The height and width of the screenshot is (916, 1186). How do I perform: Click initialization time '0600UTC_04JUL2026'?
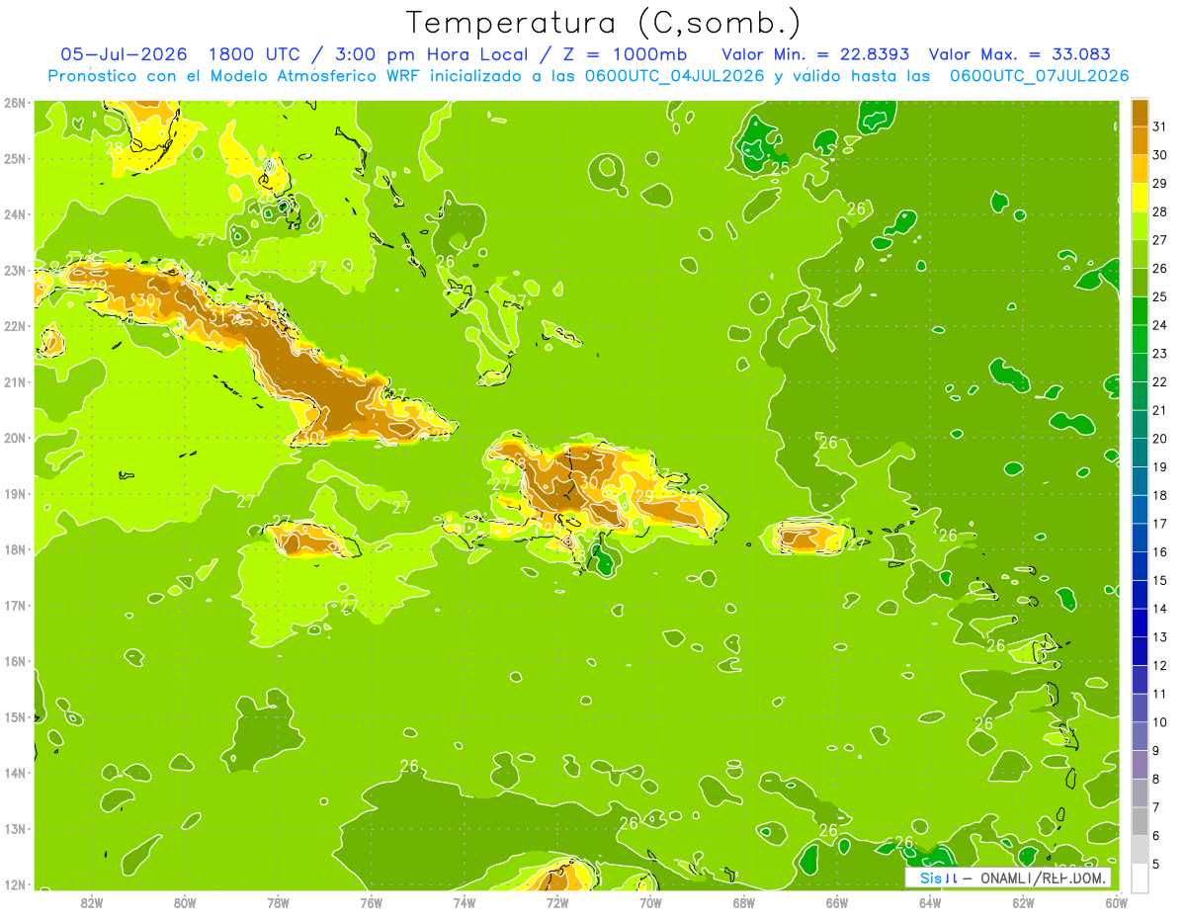point(675,75)
